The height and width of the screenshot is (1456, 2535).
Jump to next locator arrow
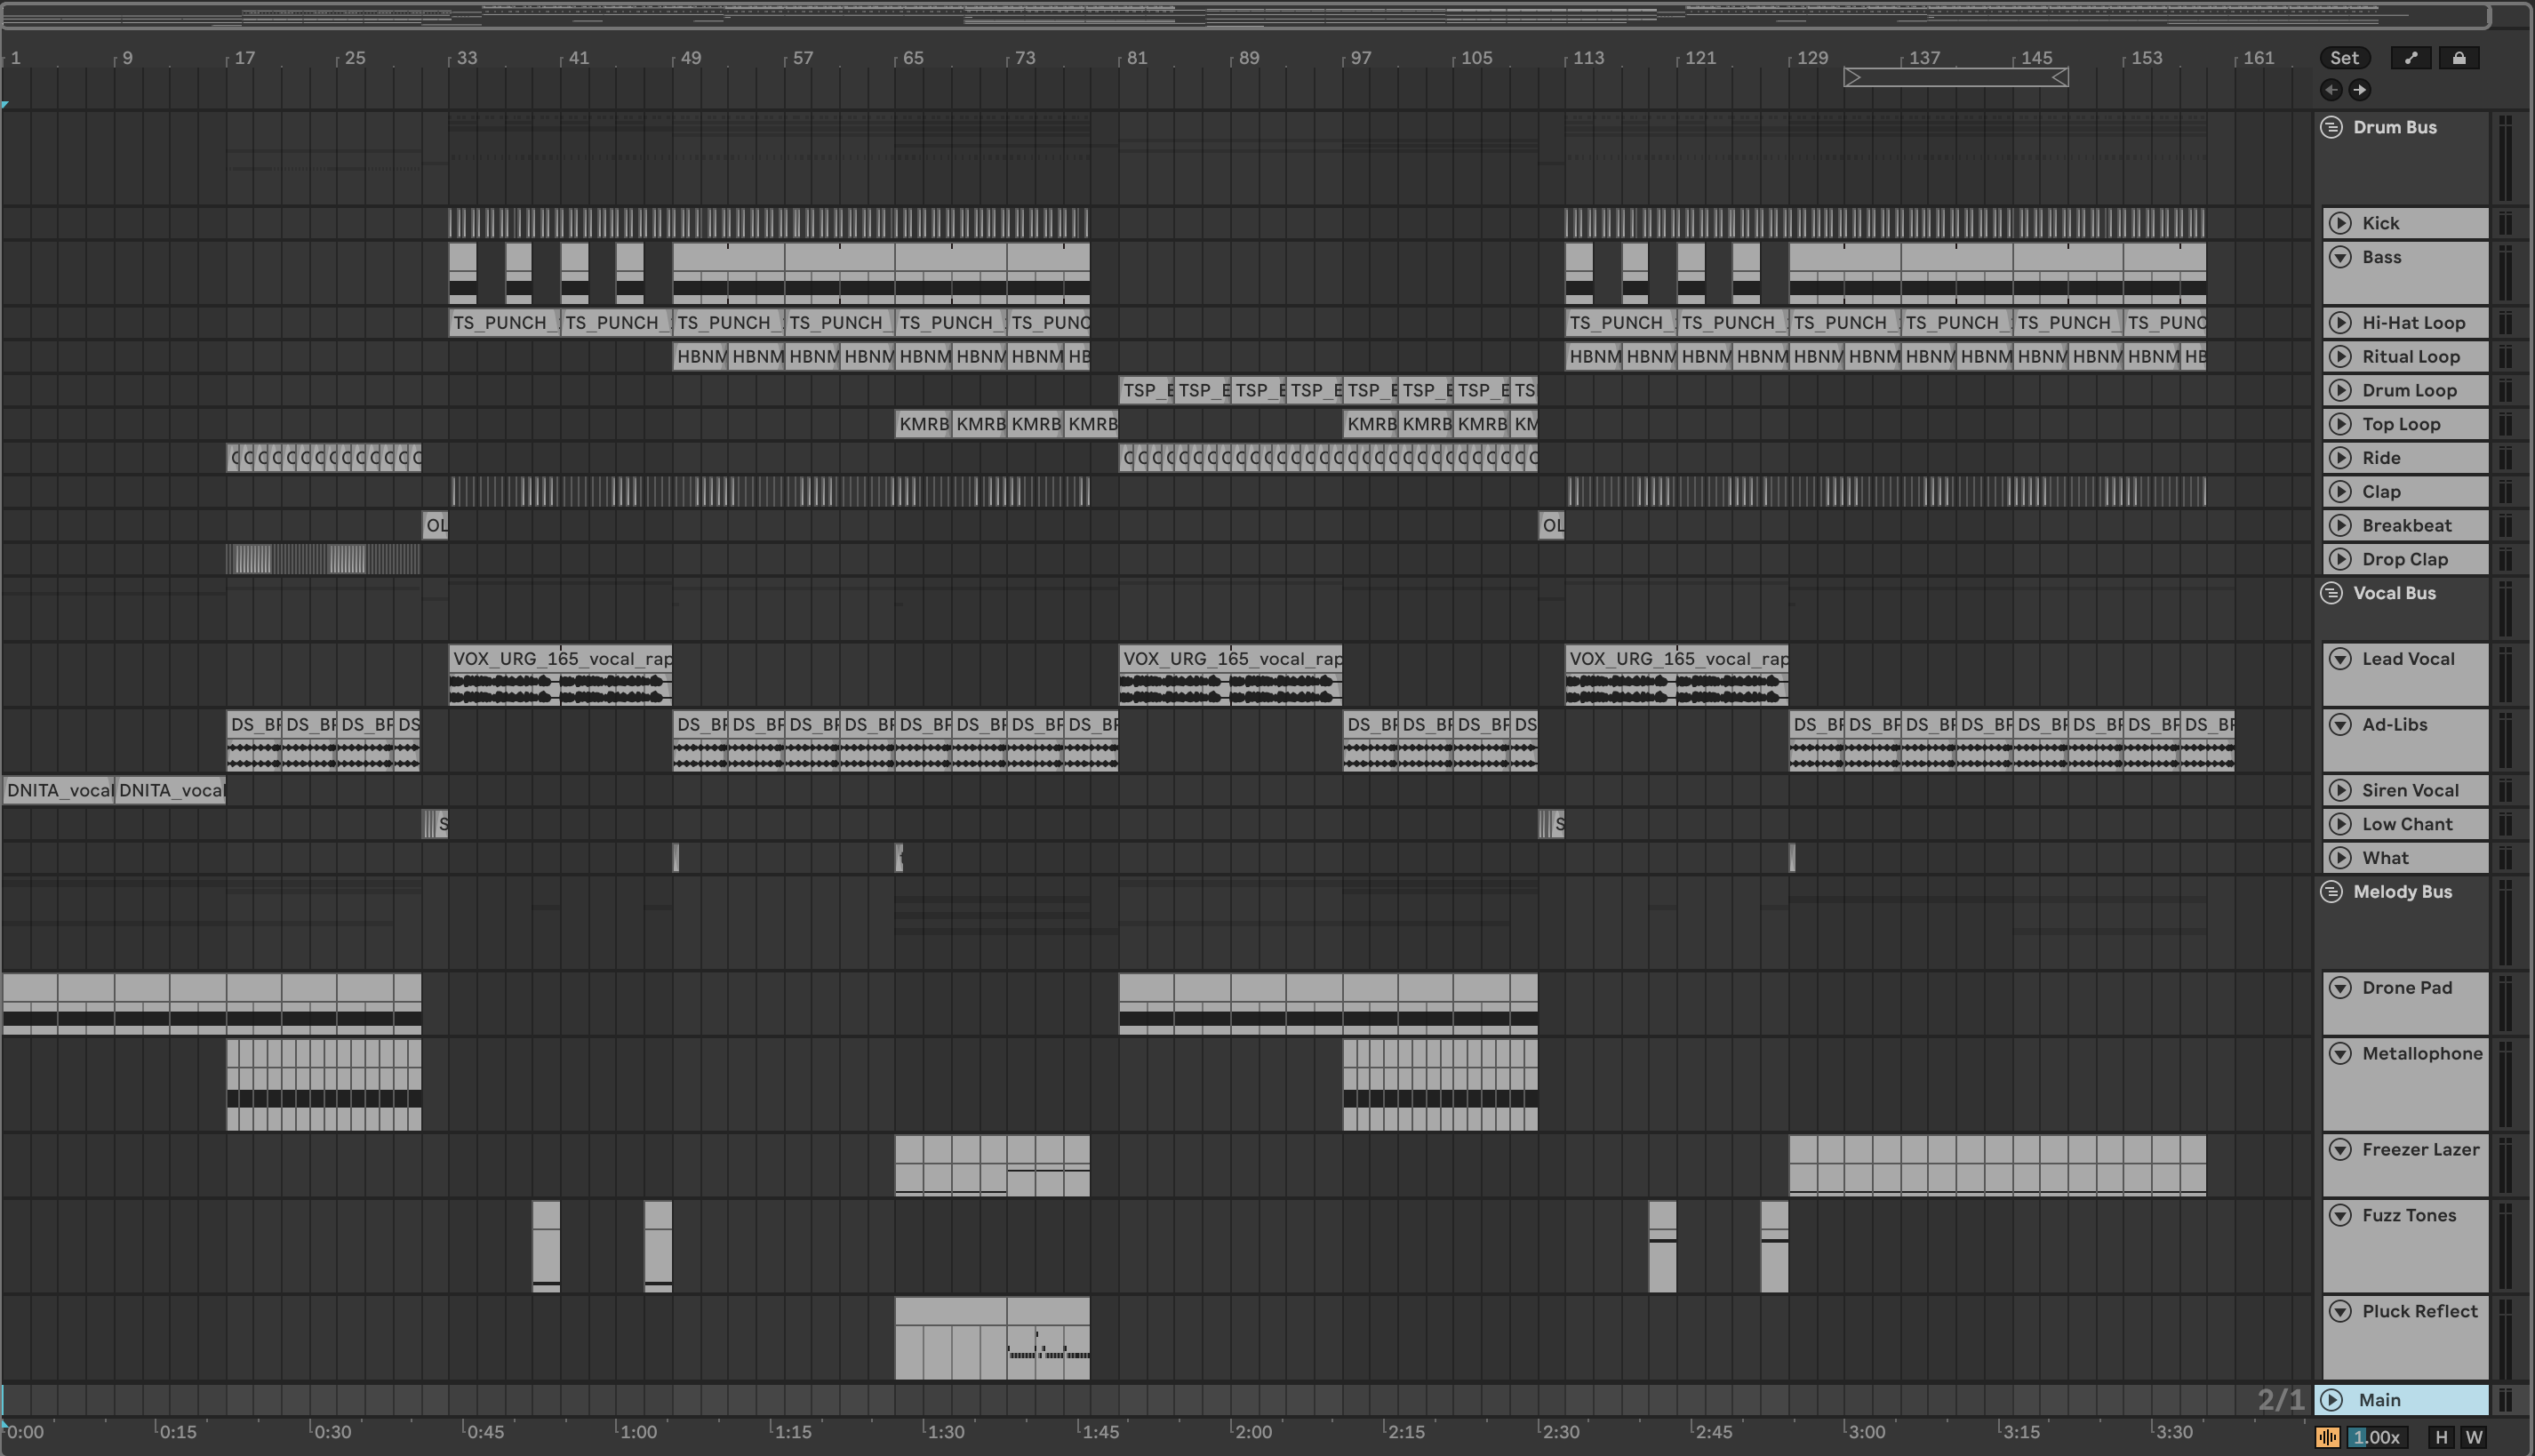[2359, 90]
